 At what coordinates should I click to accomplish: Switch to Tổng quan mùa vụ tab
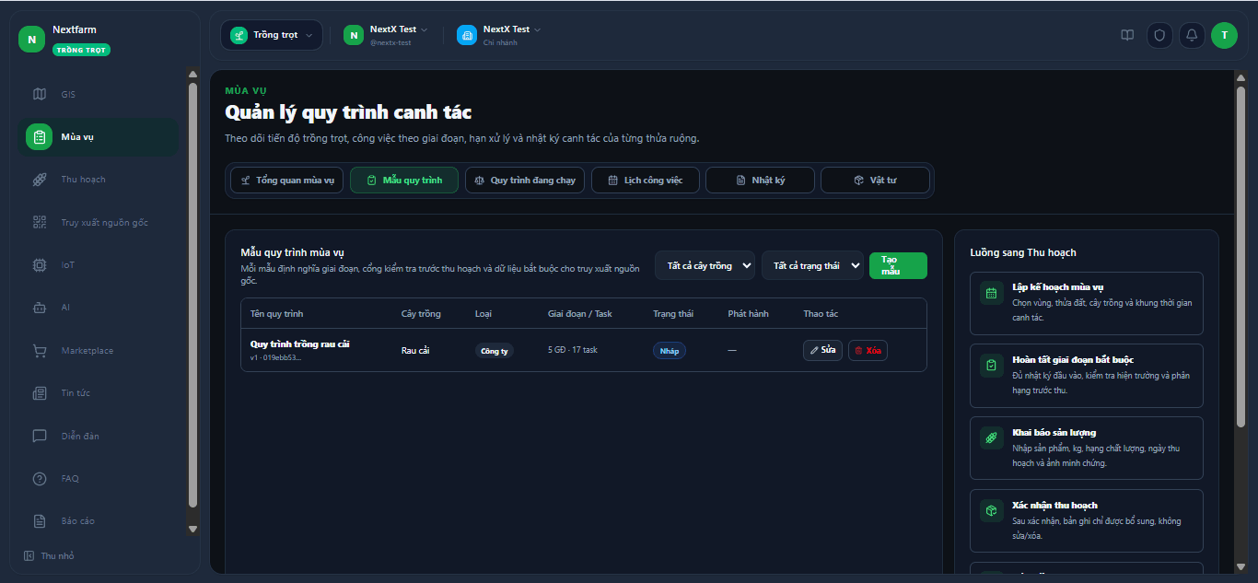coord(287,181)
